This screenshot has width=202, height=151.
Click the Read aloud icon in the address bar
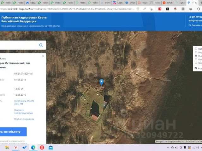tap(145, 9)
